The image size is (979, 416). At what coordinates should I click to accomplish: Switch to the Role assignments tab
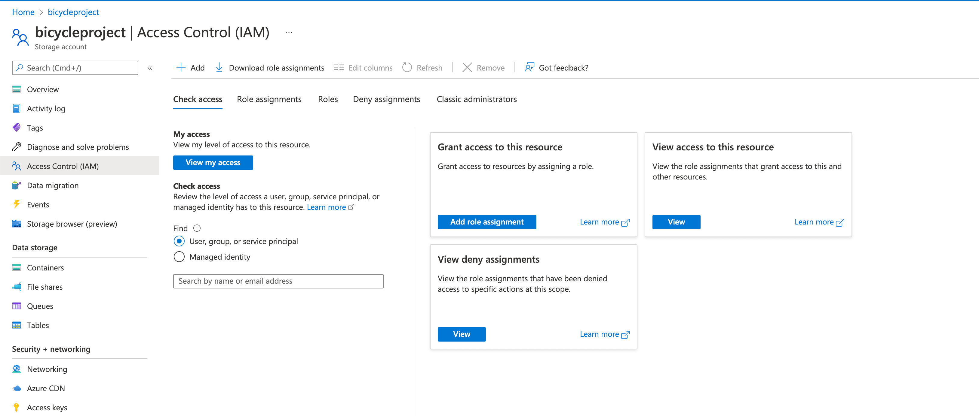coord(269,99)
